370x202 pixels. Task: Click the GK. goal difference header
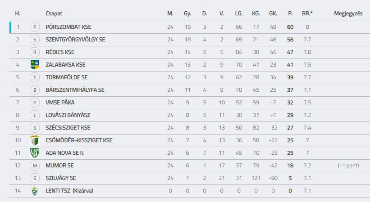click(273, 13)
